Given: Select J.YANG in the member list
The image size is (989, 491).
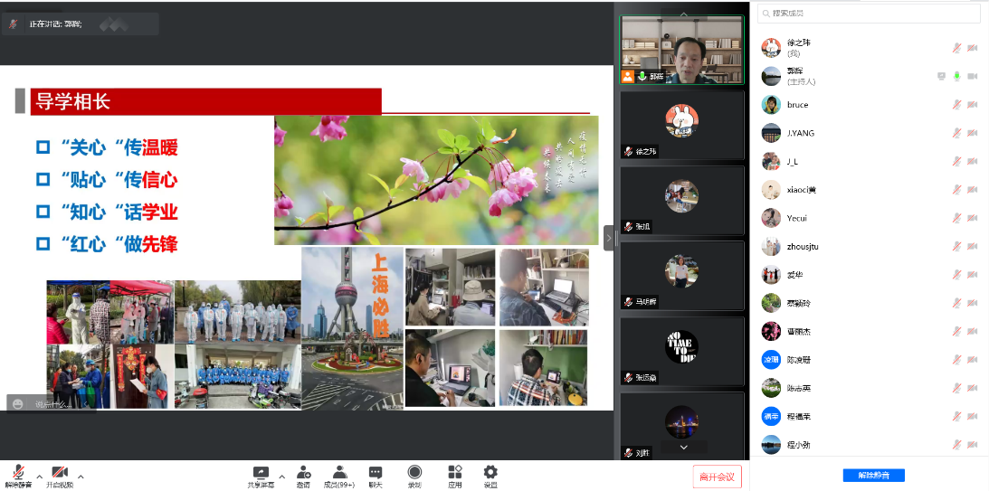Looking at the screenshot, I should click(800, 133).
